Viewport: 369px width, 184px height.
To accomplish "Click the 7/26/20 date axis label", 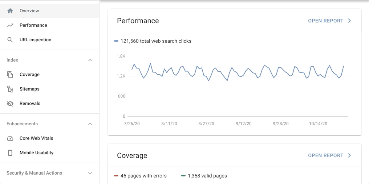I will tap(132, 124).
